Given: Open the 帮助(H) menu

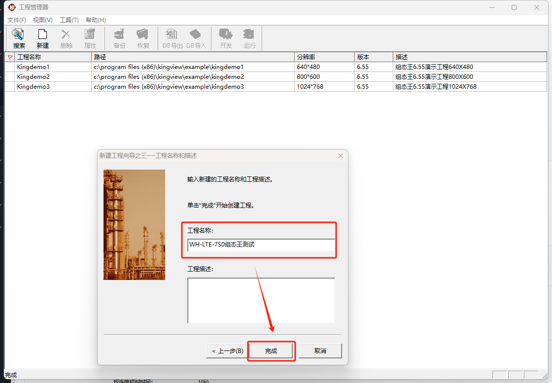Looking at the screenshot, I should click(x=96, y=20).
